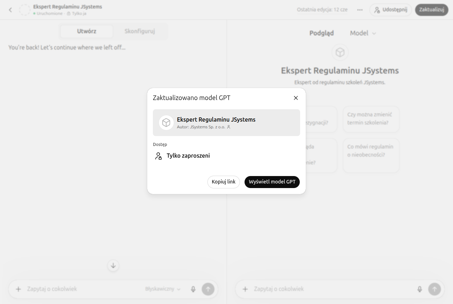Click the Uruchomione status label
Screen dimensions: 453x304
pos(48,13)
